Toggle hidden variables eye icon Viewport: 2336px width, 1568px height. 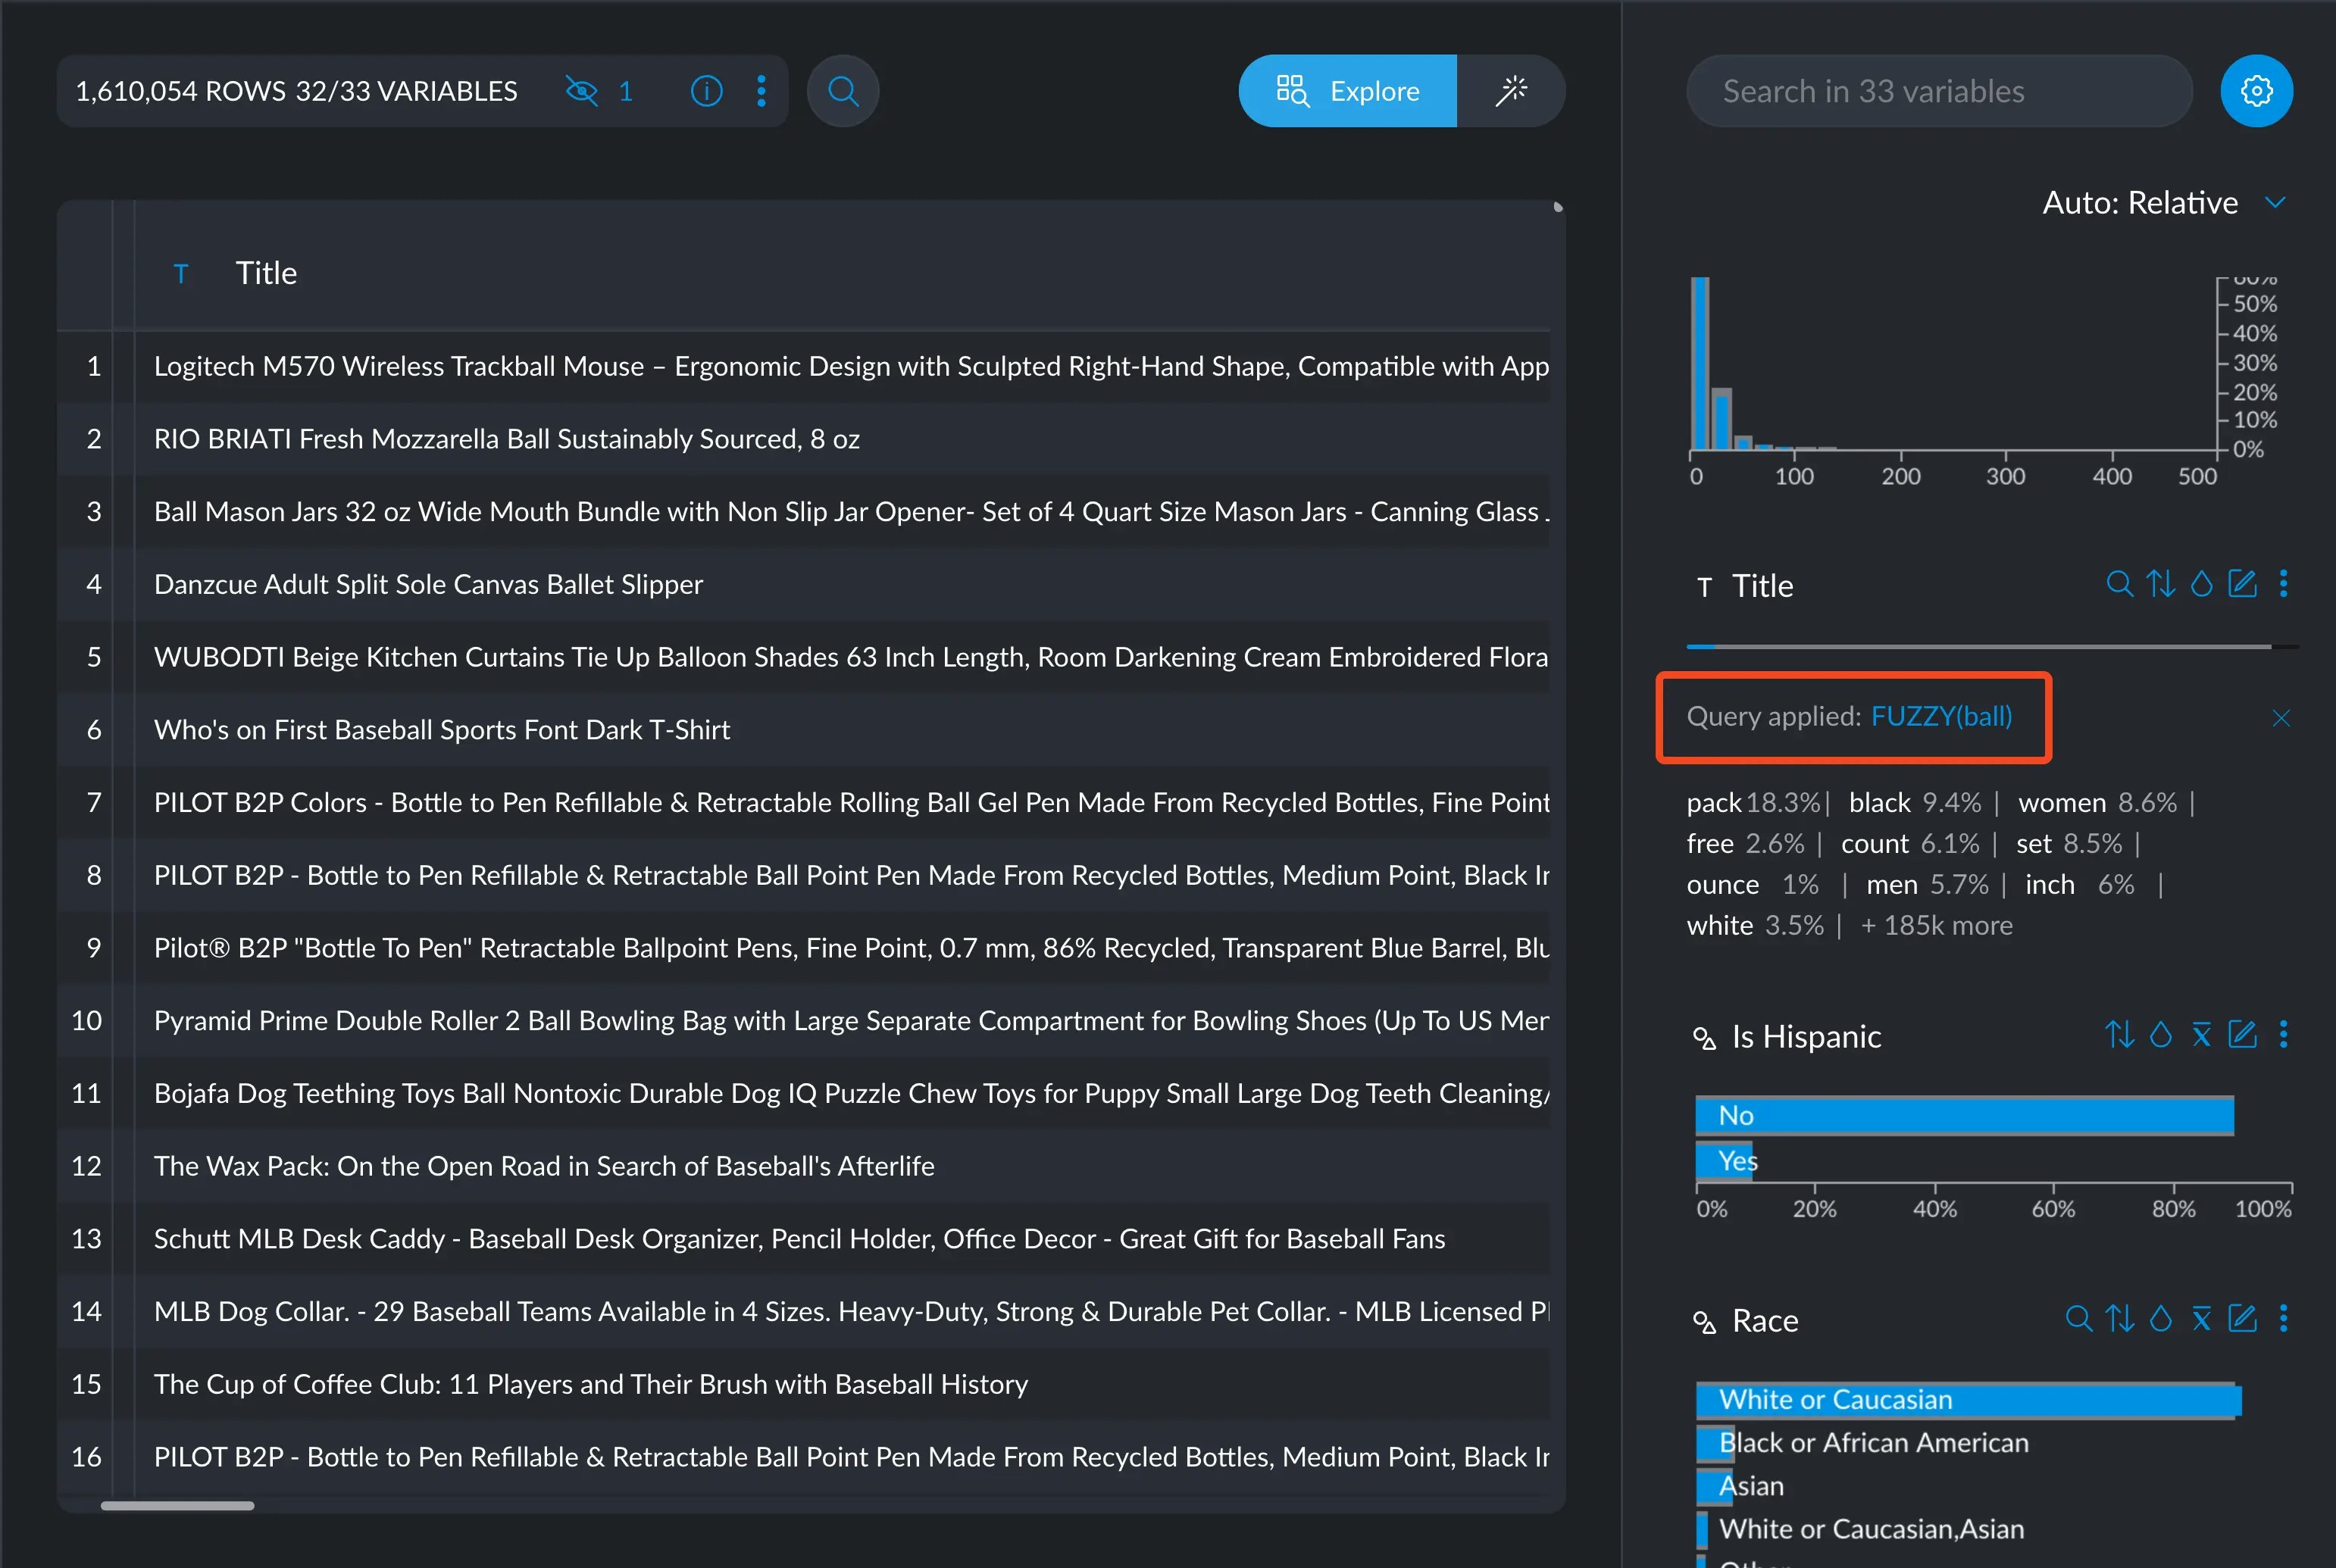(582, 91)
